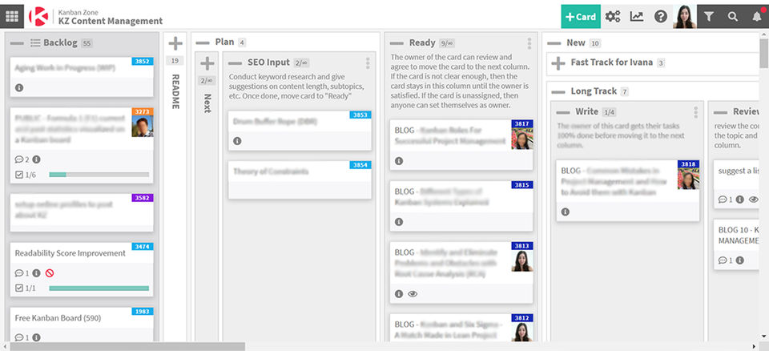The width and height of the screenshot is (769, 351).
Task: Open the apps grid menu
Action: pyautogui.click(x=14, y=15)
